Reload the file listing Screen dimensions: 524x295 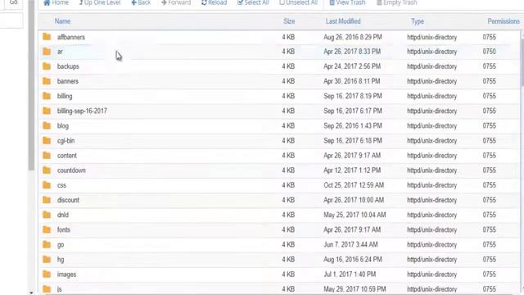click(x=214, y=2)
